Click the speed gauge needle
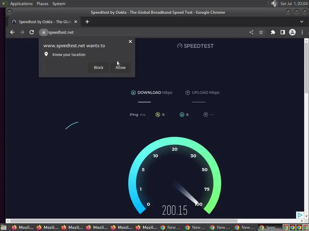Viewport: 309px width, 231px height. coord(186,193)
